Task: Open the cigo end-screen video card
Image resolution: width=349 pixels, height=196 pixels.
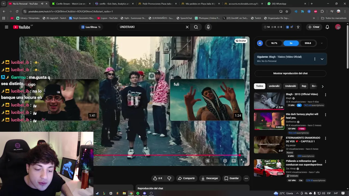Action: point(62,100)
